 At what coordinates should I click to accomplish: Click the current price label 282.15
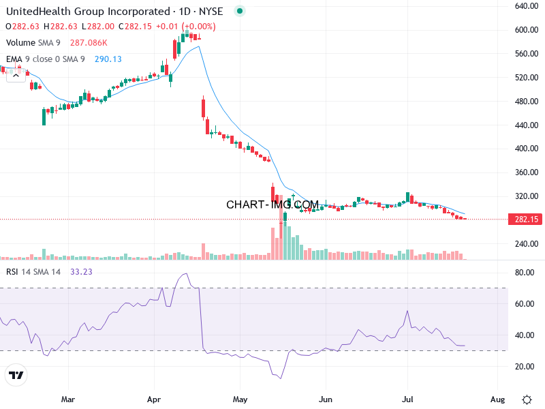525,219
